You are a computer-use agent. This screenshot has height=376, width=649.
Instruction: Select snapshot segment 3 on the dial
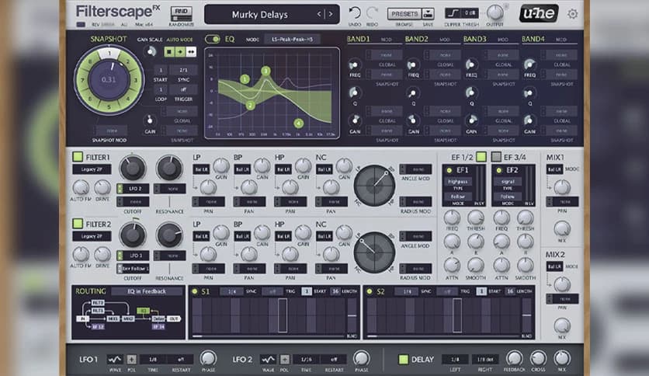pyautogui.click(x=136, y=80)
